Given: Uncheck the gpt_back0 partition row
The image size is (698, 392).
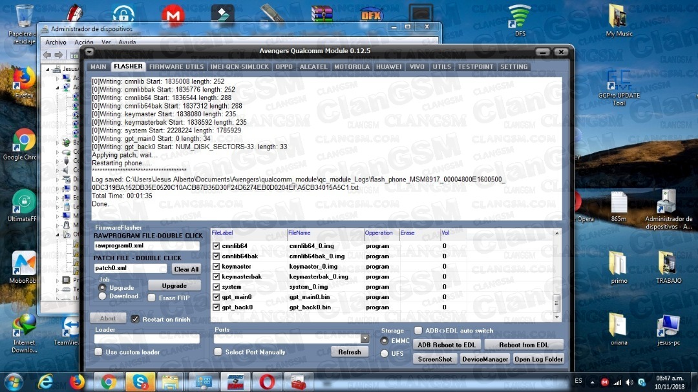Looking at the screenshot, I should pyautogui.click(x=217, y=307).
